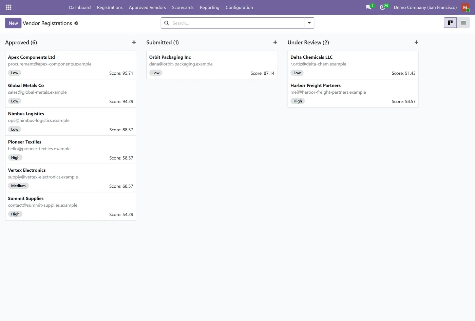The width and height of the screenshot is (475, 321).
Task: Open the Vertex Electronics card
Action: pos(71,178)
